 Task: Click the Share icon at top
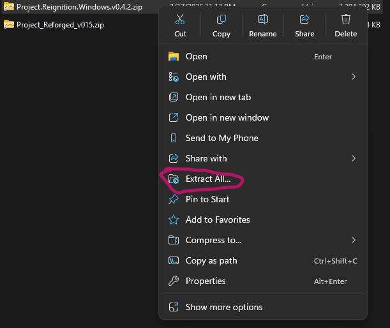click(304, 20)
